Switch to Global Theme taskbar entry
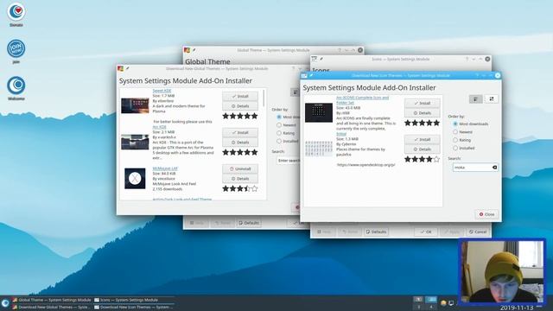553x311 pixels. point(52,300)
